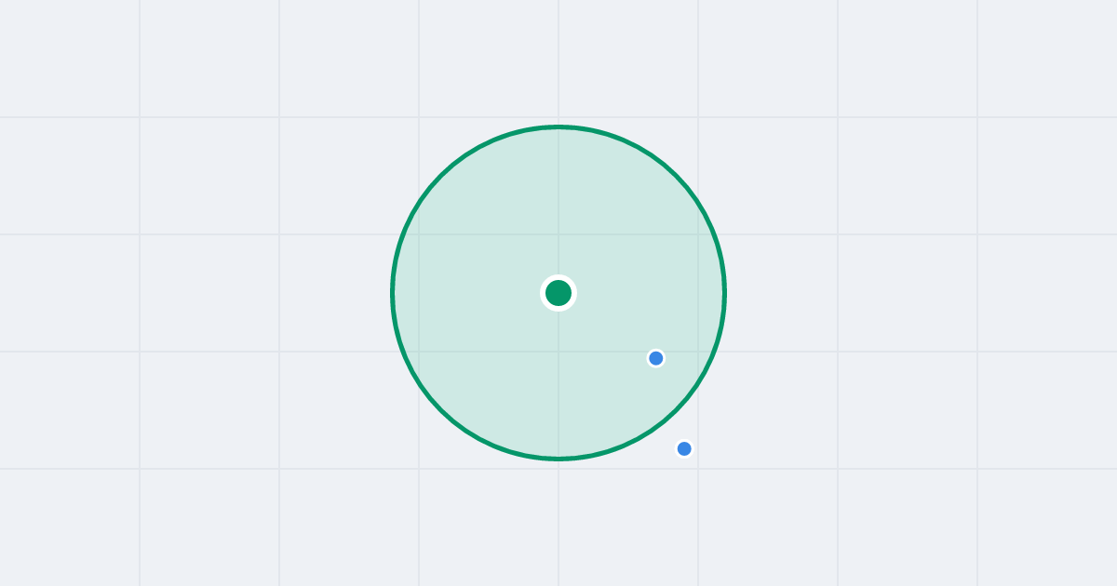Select the blue dot outside the green circle

tap(684, 448)
